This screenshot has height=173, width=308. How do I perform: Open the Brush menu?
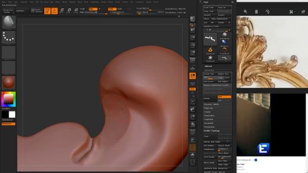point(10,2)
